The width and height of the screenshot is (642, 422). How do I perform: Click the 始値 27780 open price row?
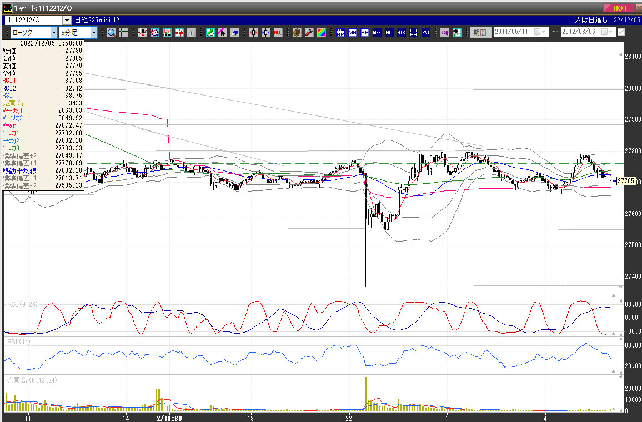[x=42, y=51]
